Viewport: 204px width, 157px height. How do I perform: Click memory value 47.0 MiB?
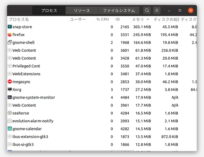click(x=143, y=66)
